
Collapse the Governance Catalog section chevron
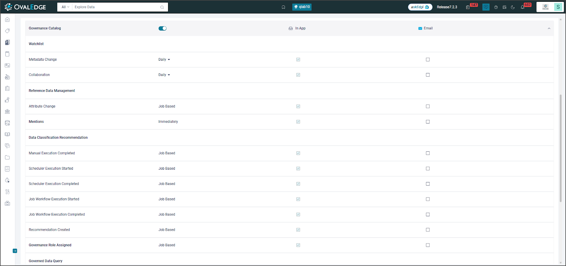[x=549, y=29]
